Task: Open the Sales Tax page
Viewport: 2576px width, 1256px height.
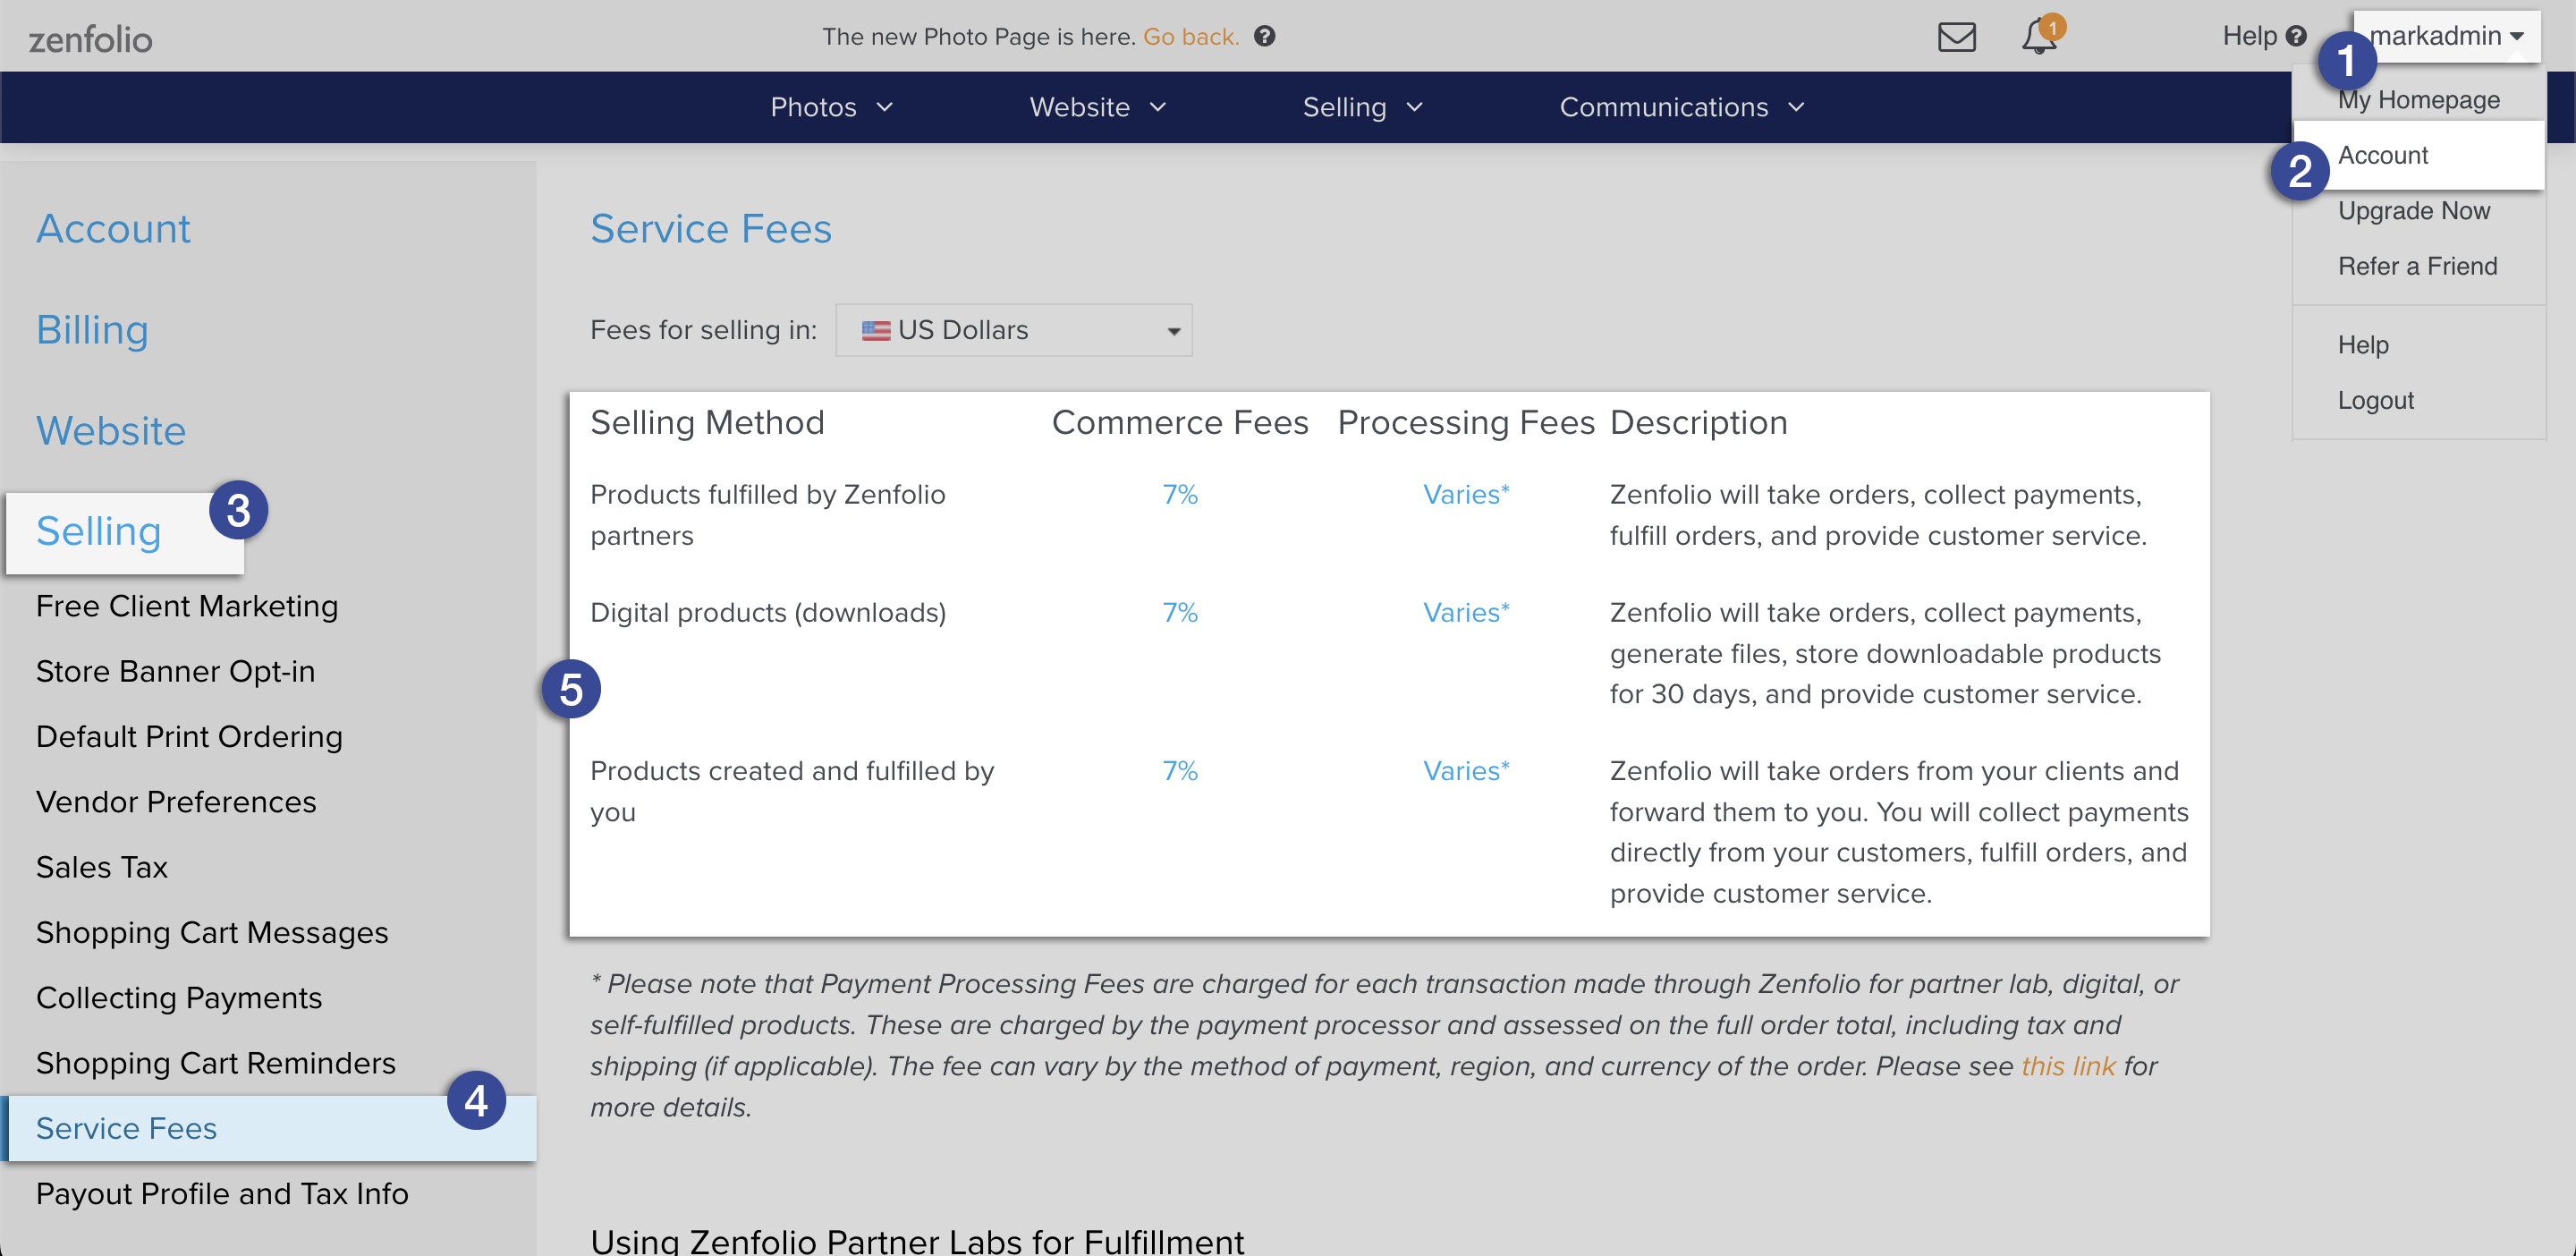Action: [102, 867]
